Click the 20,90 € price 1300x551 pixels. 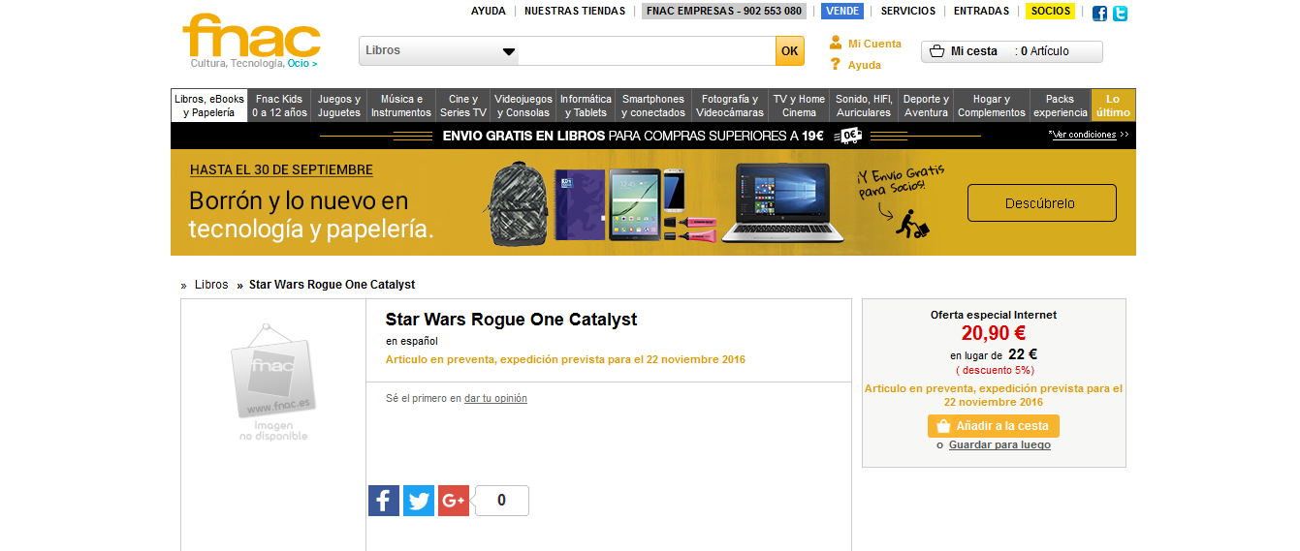tap(994, 333)
